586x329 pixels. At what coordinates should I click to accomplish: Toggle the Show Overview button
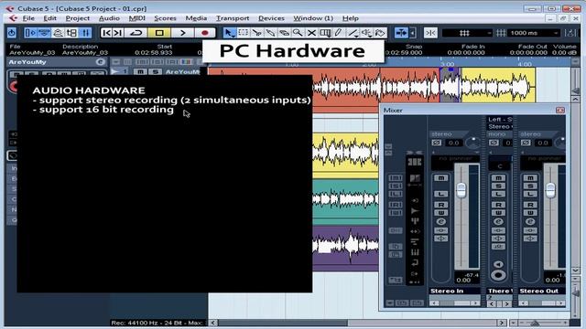[58, 33]
